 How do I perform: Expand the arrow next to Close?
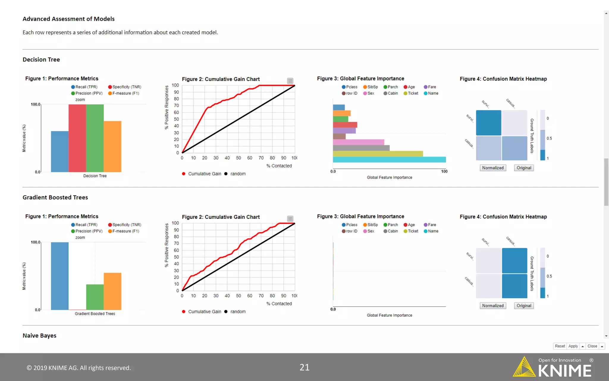coord(602,346)
